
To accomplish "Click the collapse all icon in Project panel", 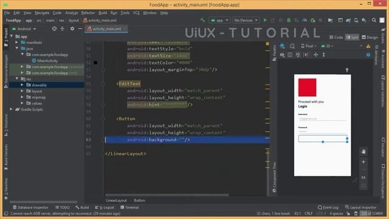I will click(x=62, y=29).
